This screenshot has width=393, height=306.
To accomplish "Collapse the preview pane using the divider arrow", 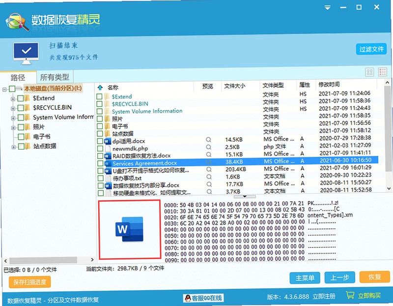I will [x=245, y=196].
